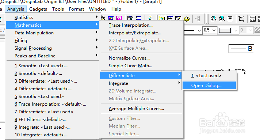Choose recent item 9 Integrate: <Last used>...
260x140 pixels.
52,127
